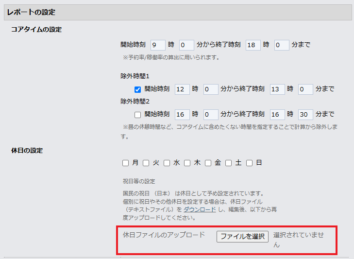The image size is (354, 259).
Task: Open the ダウンロード holiday file link
Action: [x=200, y=209]
